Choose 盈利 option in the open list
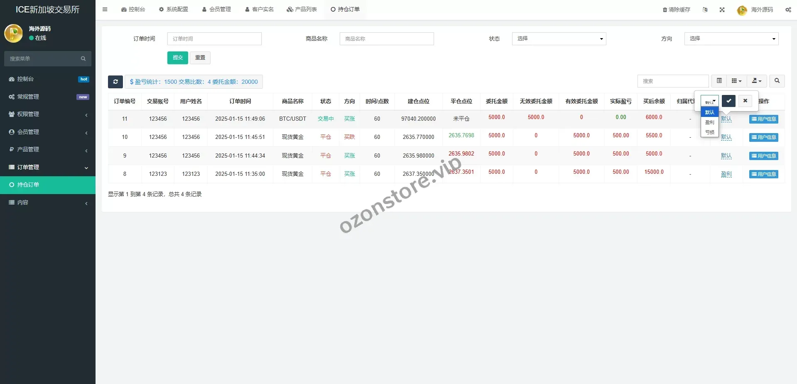Image resolution: width=797 pixels, height=384 pixels. (709, 122)
